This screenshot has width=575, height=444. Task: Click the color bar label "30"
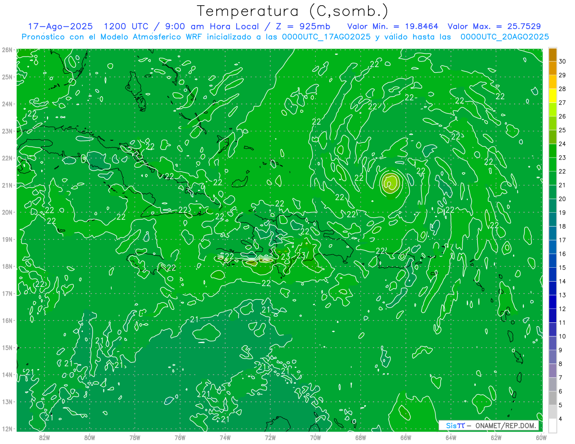tap(563, 61)
